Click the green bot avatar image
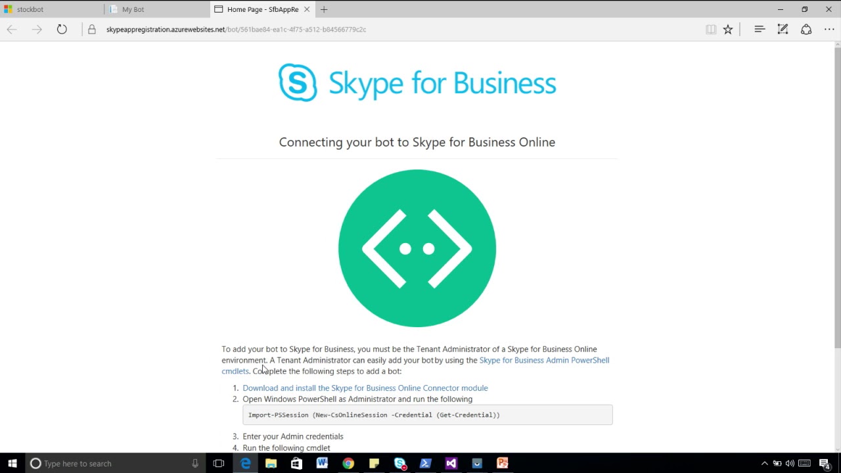The height and width of the screenshot is (473, 841). 417,248
